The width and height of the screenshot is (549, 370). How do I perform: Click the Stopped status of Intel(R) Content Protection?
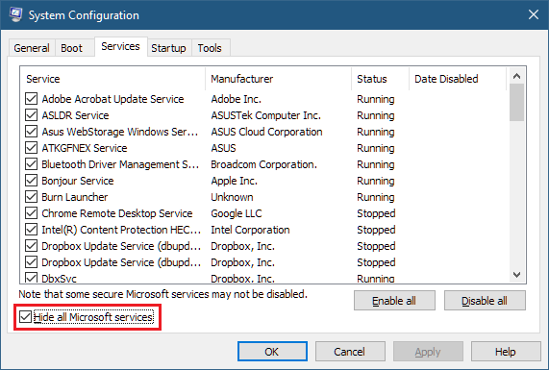(376, 230)
